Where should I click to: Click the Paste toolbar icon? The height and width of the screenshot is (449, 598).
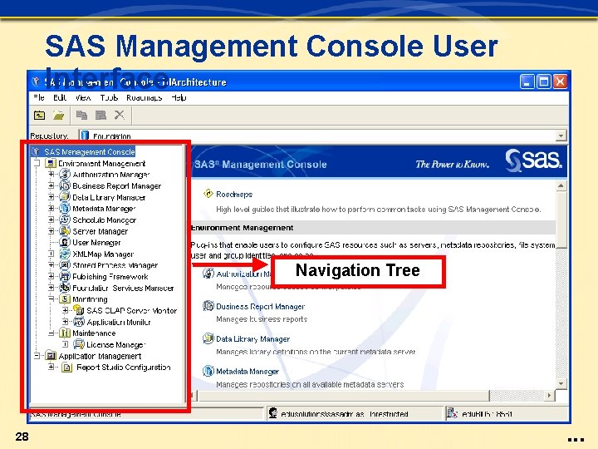[x=100, y=115]
